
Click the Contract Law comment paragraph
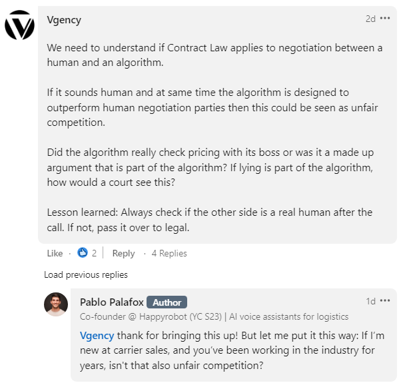(x=214, y=55)
